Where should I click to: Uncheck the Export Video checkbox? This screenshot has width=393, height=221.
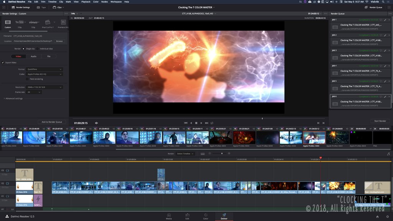coord(3,63)
